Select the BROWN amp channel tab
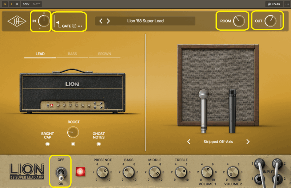Viewport: 291px width, 188px height. [x=105, y=54]
